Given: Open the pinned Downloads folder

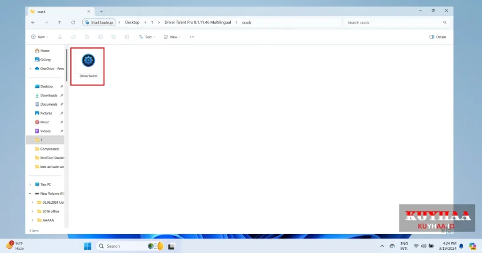Looking at the screenshot, I should pos(48,95).
